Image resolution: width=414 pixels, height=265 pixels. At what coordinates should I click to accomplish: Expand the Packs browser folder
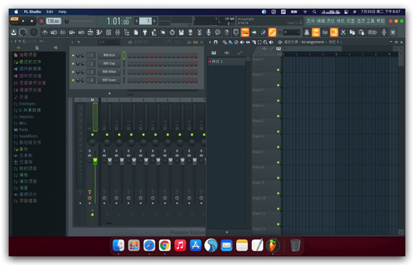21,130
